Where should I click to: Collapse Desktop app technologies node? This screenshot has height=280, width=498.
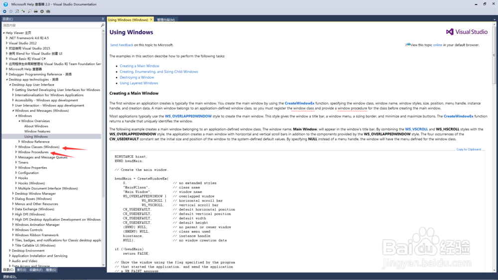[6, 80]
